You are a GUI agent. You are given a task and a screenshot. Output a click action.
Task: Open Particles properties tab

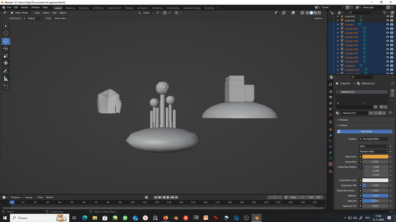pos(331,141)
